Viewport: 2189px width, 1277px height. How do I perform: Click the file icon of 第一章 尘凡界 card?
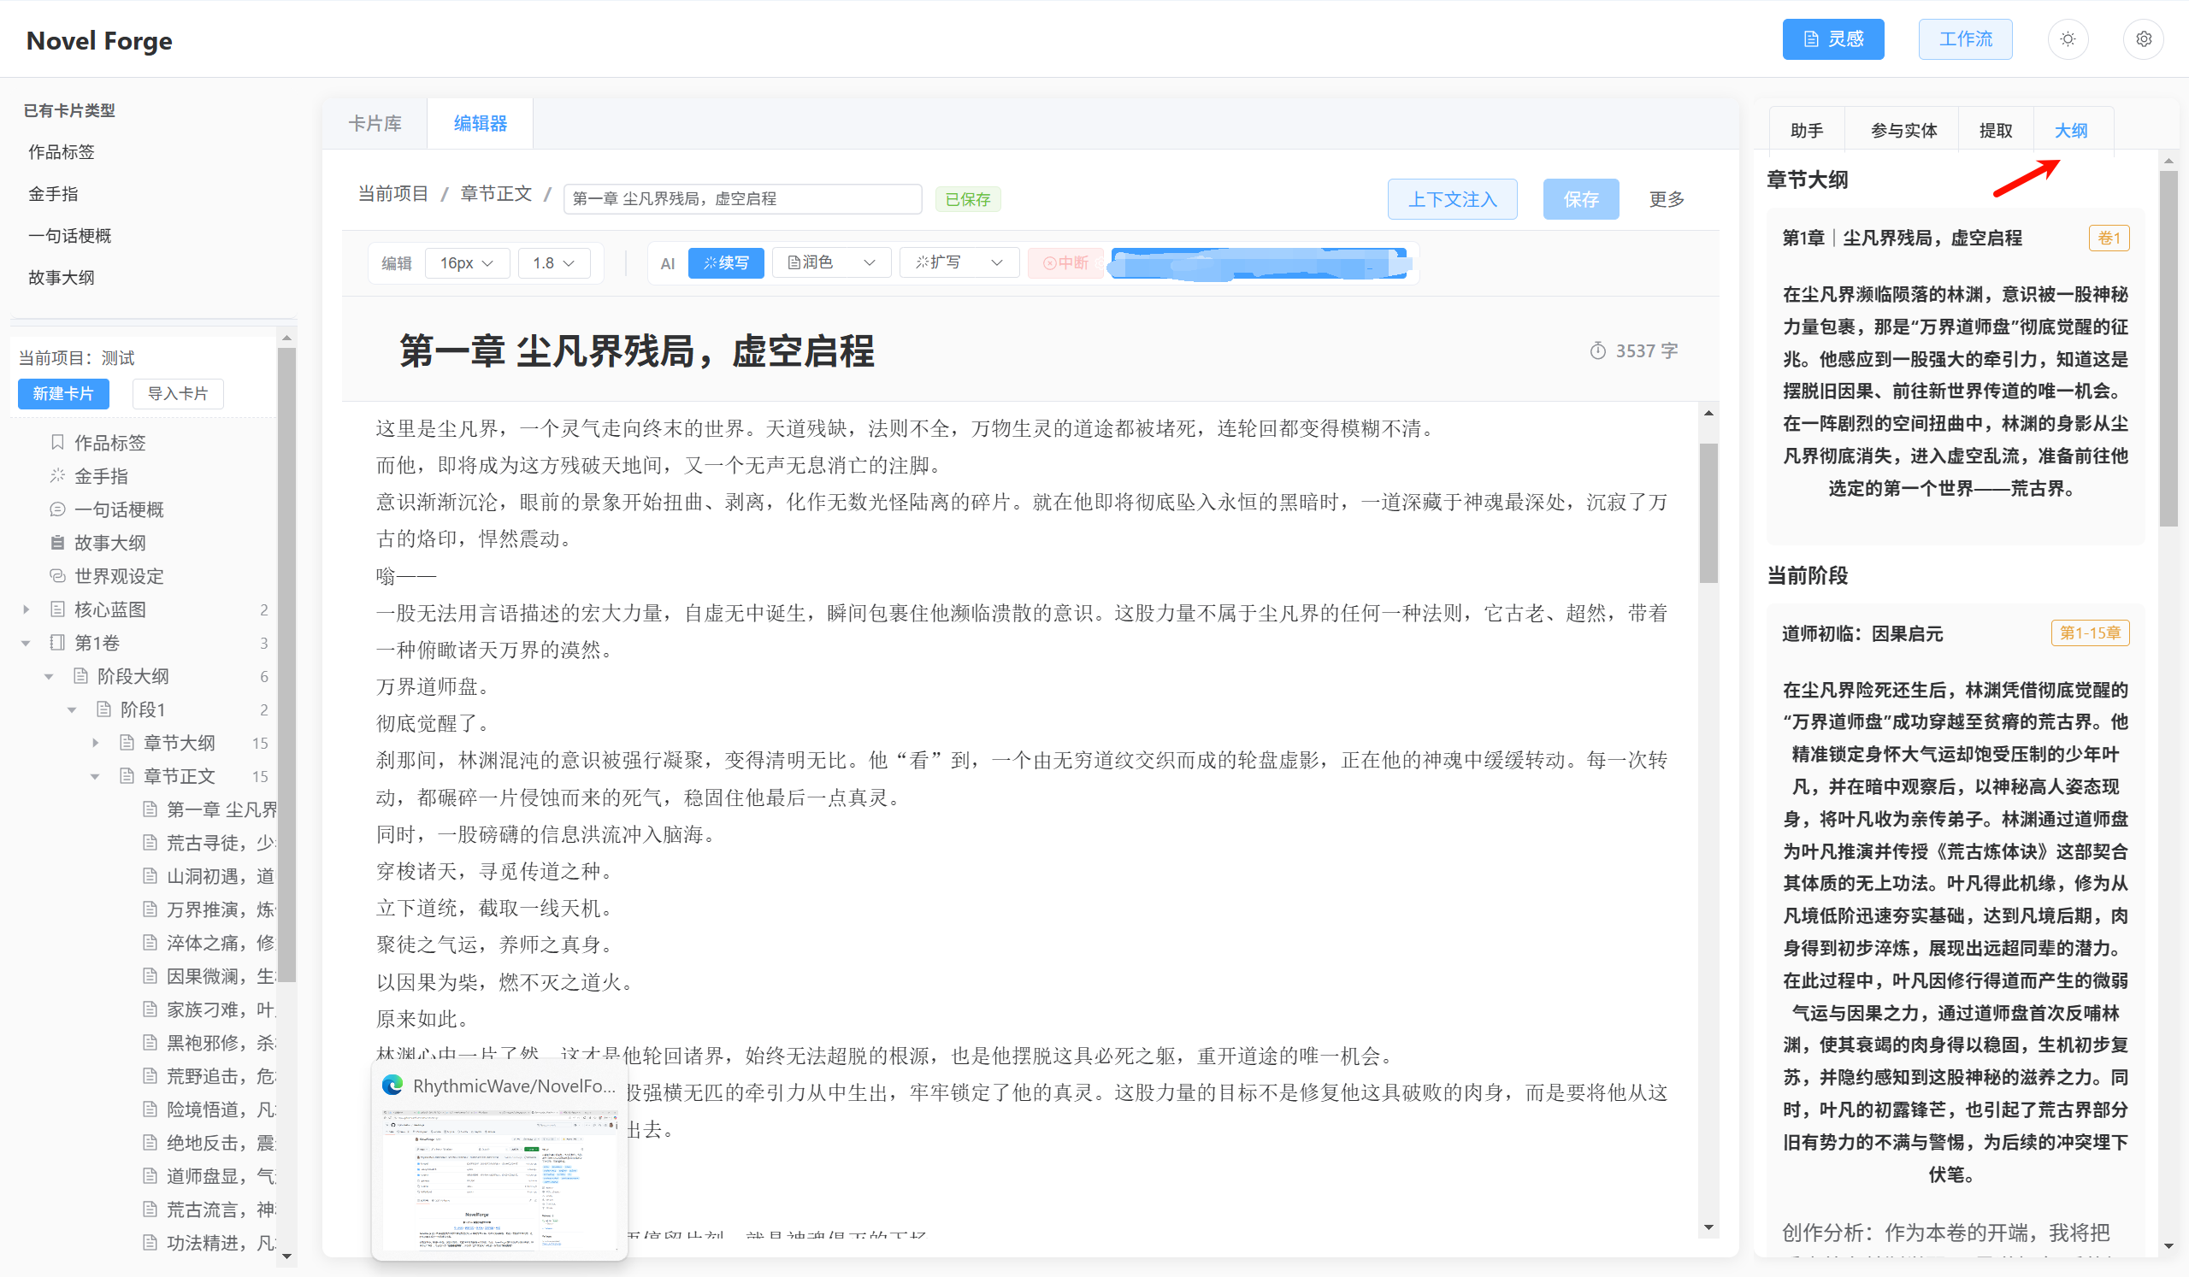click(x=150, y=809)
